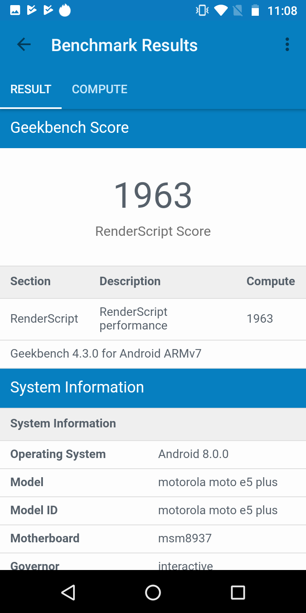Tap the 'Description' column header
Screen dimensions: 306x613
pos(130,281)
